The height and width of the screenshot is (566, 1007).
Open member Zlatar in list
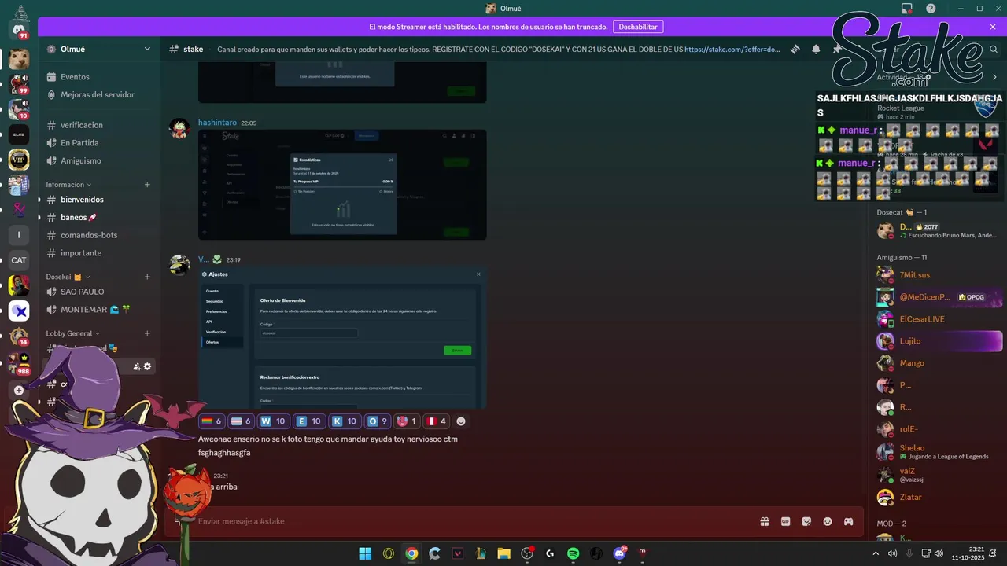tap(939, 497)
